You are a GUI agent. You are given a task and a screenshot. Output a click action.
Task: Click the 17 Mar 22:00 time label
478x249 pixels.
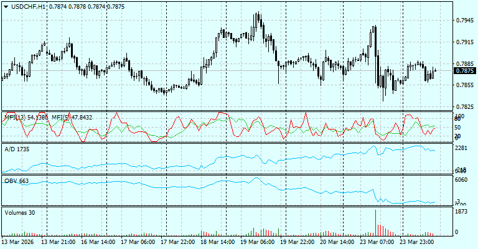(x=178, y=242)
